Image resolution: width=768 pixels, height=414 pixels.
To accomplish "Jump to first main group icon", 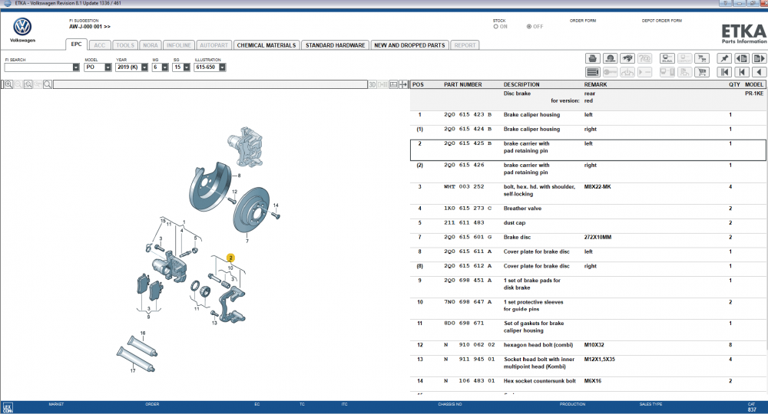I will tap(724, 72).
